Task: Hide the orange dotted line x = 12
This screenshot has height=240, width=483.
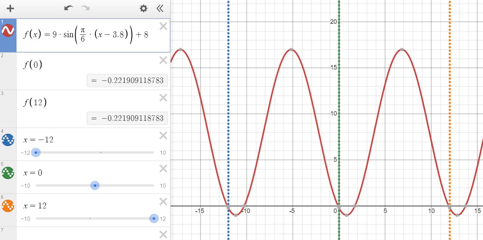Action: pos(8,206)
